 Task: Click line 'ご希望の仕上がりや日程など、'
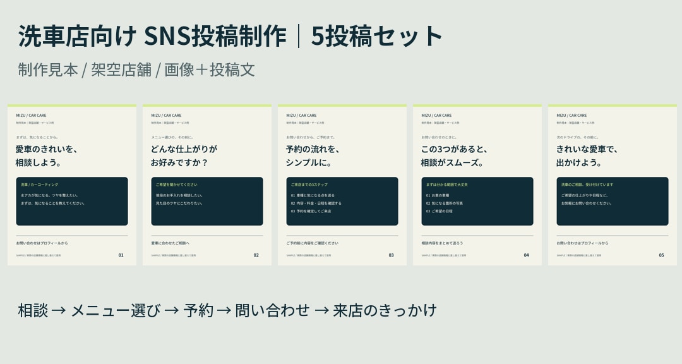coord(585,195)
